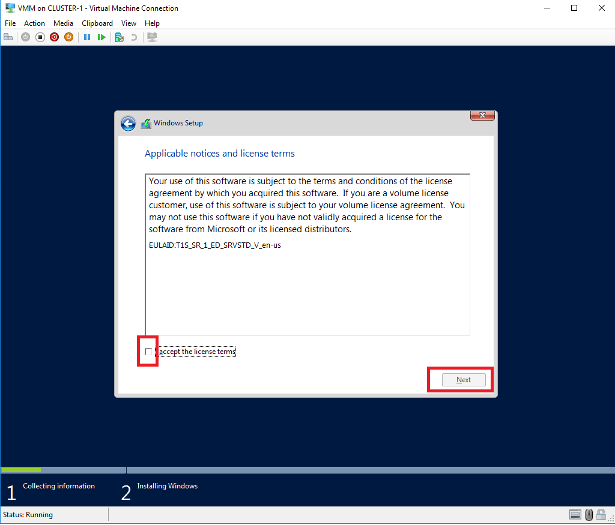Image resolution: width=615 pixels, height=525 pixels.
Task: Click the Enhanced Session monitors icon
Action: [x=152, y=37]
